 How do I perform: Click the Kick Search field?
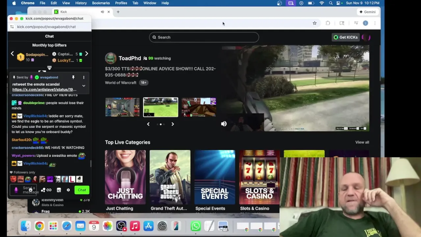(204, 37)
